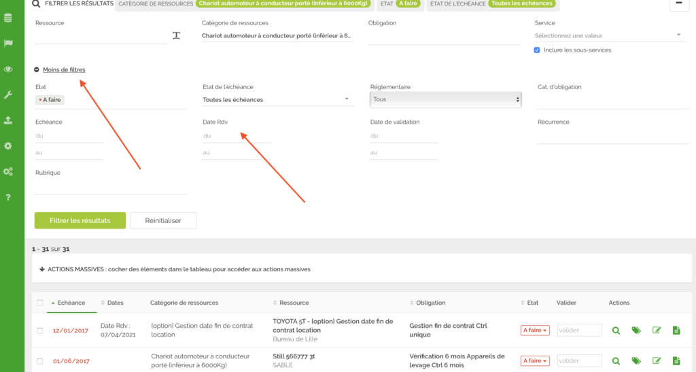This screenshot has height=372, width=696.
Task: Open the Réglementaire 'Tous' dropdown
Action: [446, 99]
